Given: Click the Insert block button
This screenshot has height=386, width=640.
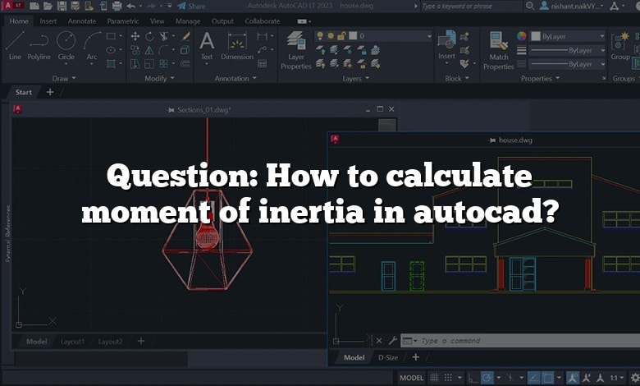Looking at the screenshot, I should [446, 45].
